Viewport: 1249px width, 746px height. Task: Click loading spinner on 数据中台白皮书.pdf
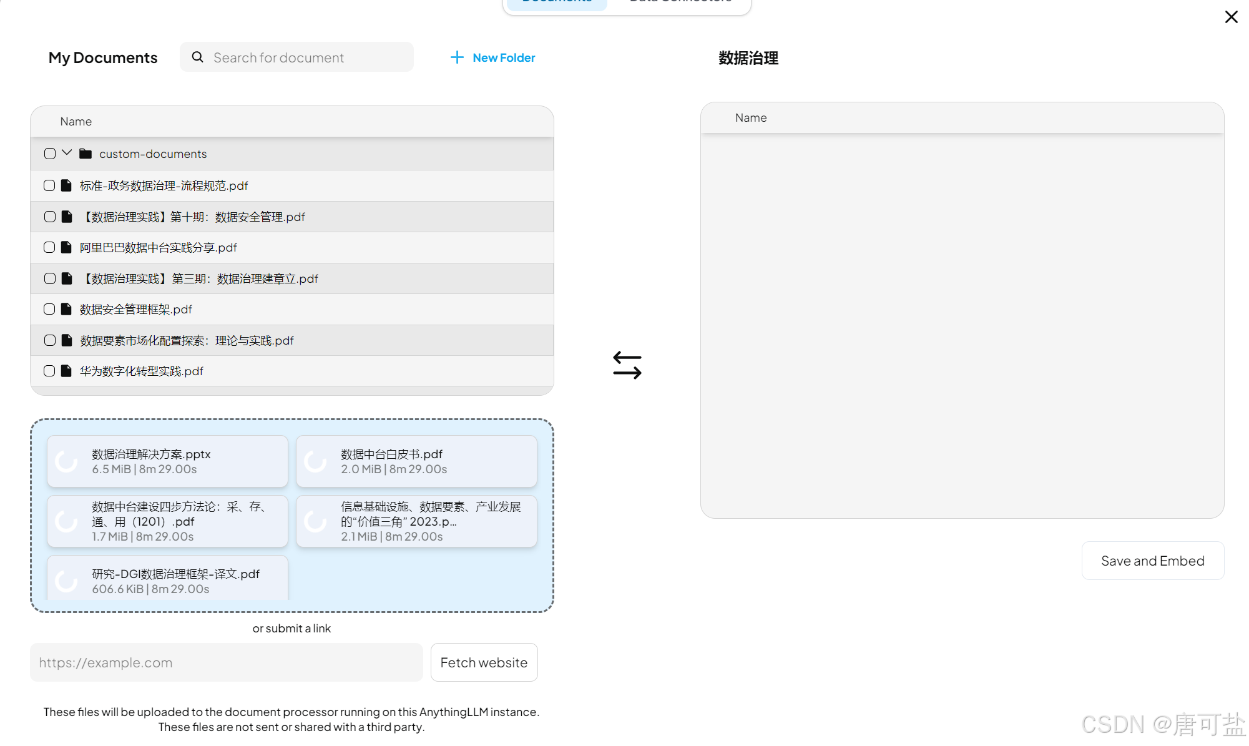(x=315, y=461)
